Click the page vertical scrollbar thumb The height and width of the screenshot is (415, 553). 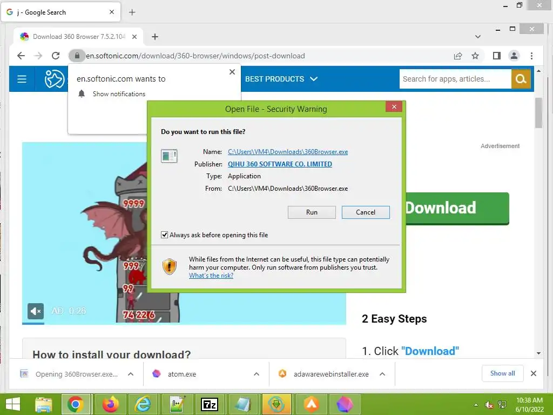coord(538,113)
